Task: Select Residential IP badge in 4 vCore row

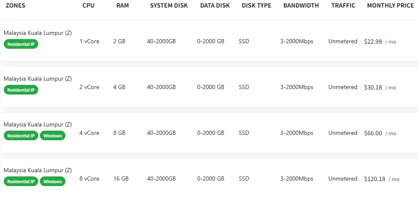Action: pyautogui.click(x=21, y=136)
